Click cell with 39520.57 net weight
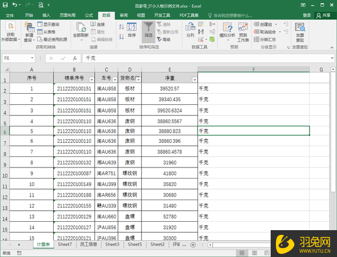The height and width of the screenshot is (257, 337). click(x=170, y=88)
